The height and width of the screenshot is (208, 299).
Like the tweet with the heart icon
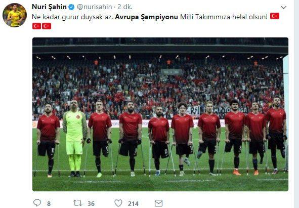pos(118,203)
